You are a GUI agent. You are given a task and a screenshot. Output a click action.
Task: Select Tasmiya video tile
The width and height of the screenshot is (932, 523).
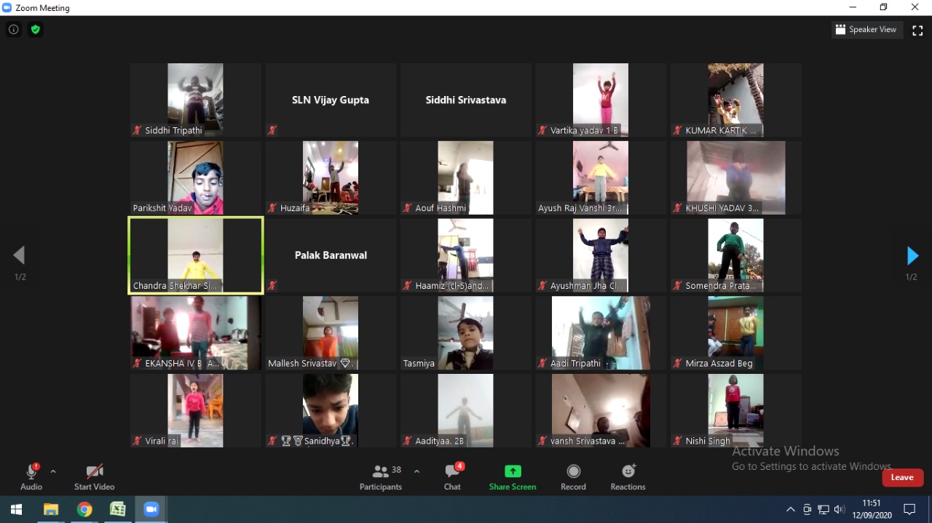(x=466, y=333)
